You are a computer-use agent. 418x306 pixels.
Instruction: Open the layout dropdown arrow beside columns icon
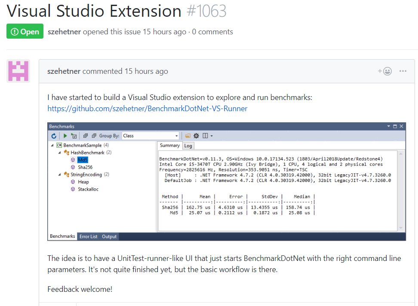tap(212, 136)
